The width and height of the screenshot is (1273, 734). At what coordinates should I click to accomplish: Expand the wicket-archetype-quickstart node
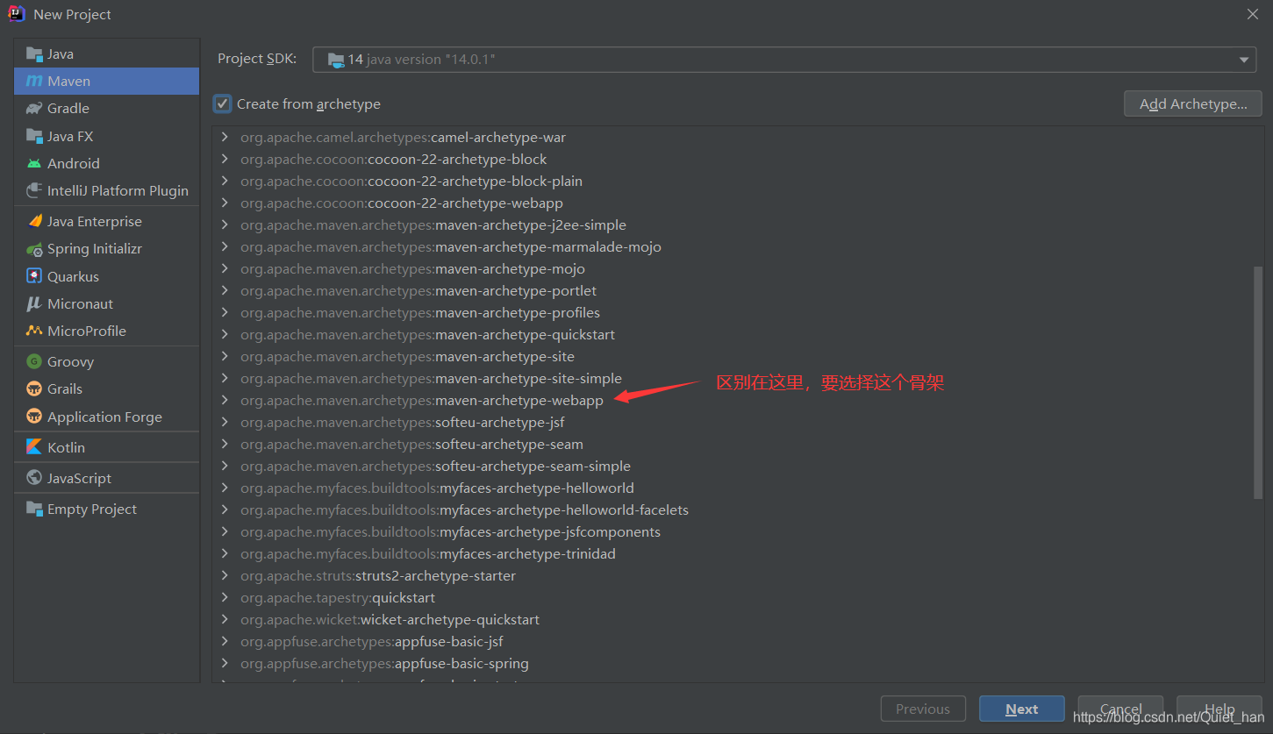click(x=225, y=619)
